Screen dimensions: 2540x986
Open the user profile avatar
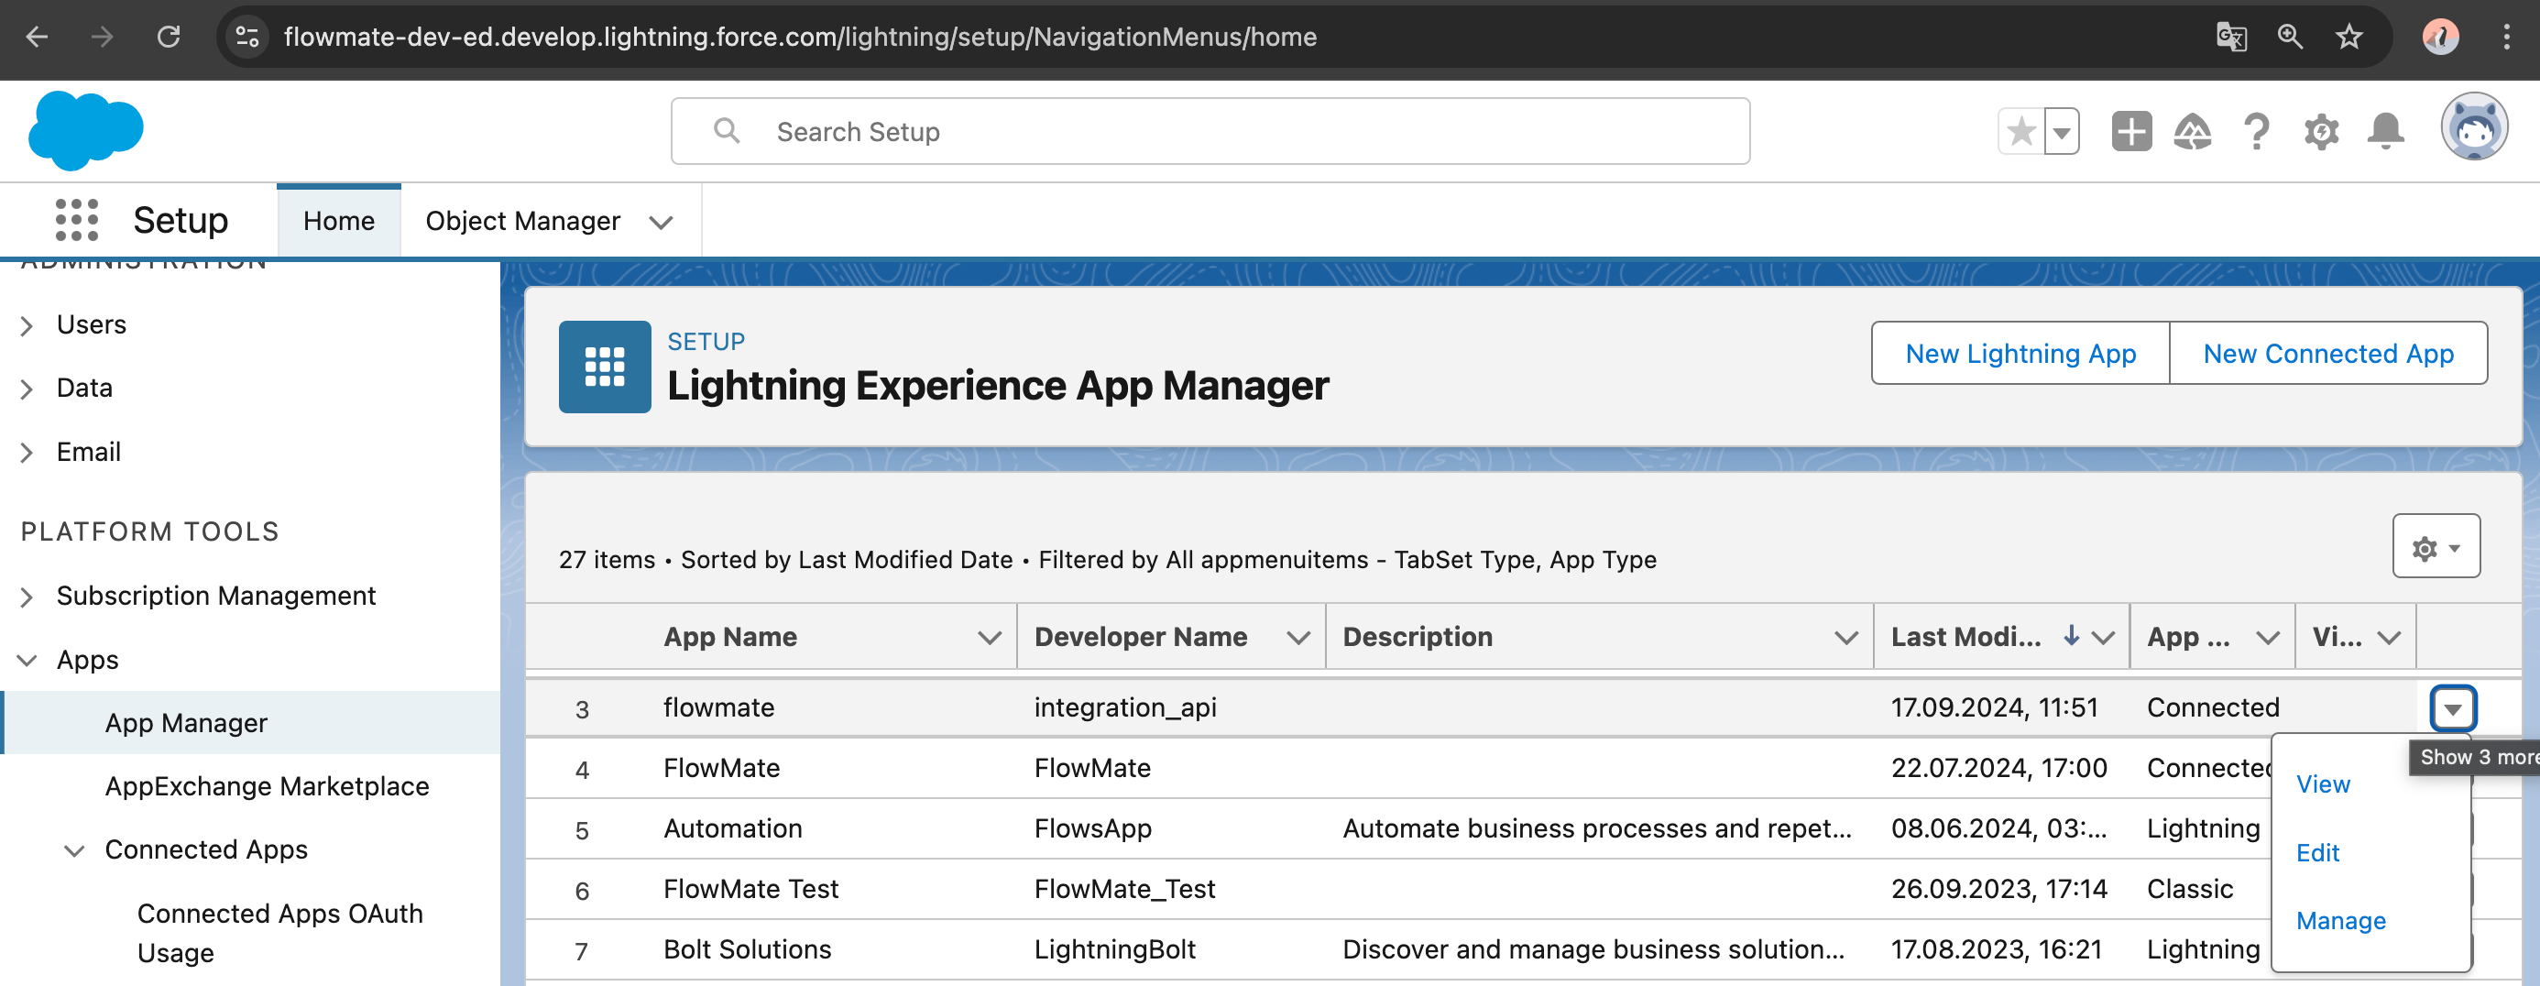click(x=2473, y=128)
